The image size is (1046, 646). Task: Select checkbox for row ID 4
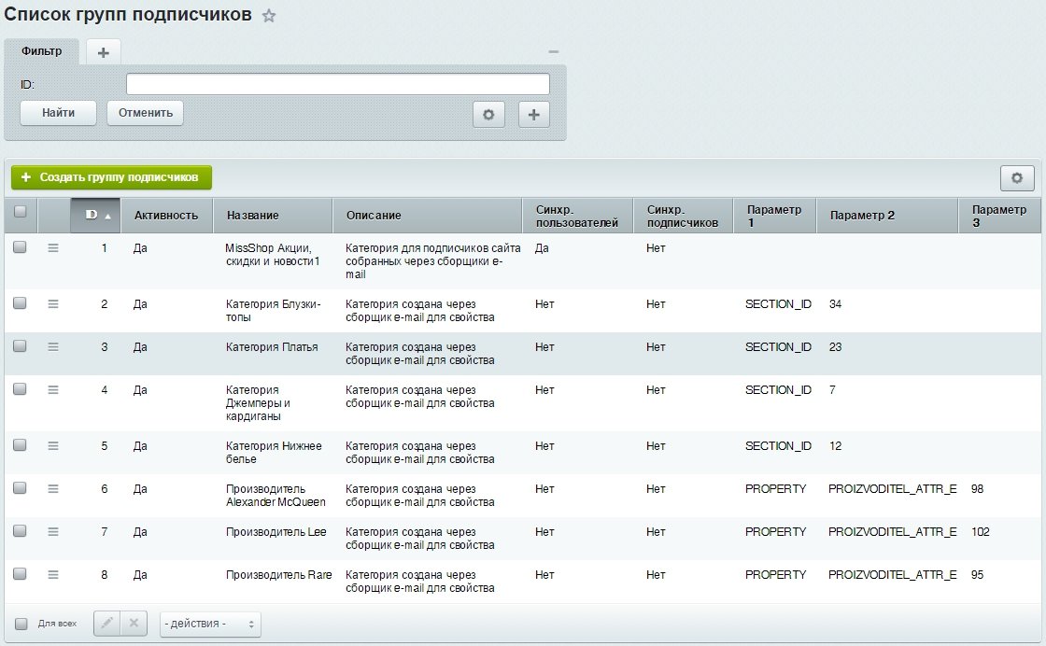(20, 388)
